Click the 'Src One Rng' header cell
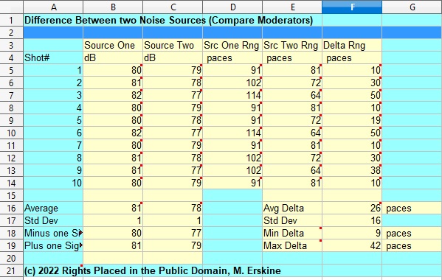Viewport: 442px width, 280px height. point(232,45)
